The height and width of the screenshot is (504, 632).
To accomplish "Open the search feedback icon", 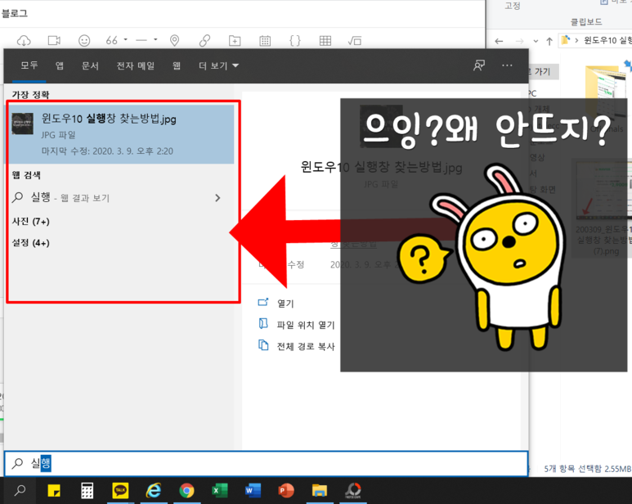I will 479,65.
